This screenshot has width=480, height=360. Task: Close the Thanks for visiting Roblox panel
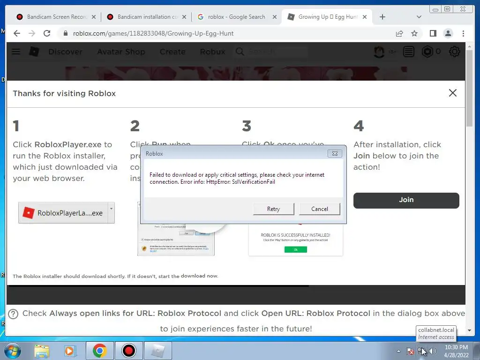(452, 93)
